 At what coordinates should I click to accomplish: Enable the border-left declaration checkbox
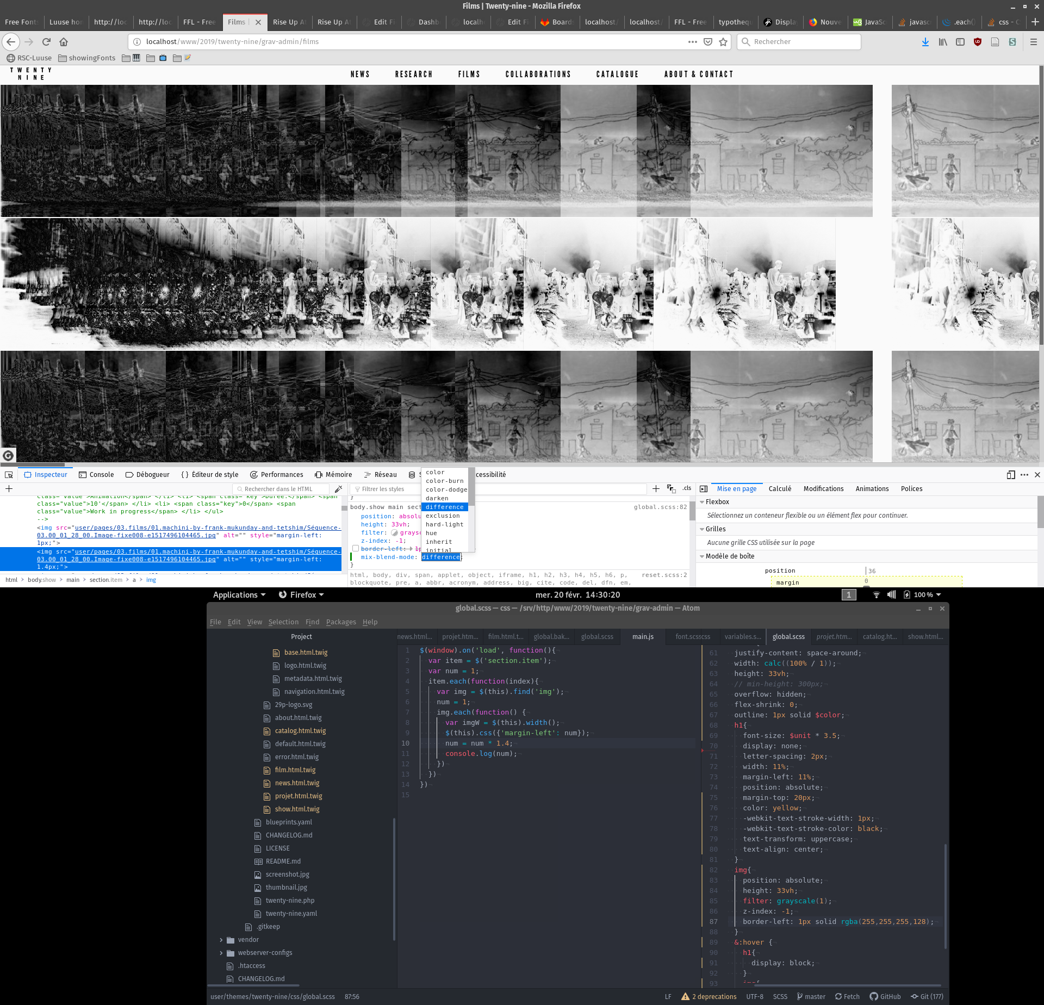(356, 549)
